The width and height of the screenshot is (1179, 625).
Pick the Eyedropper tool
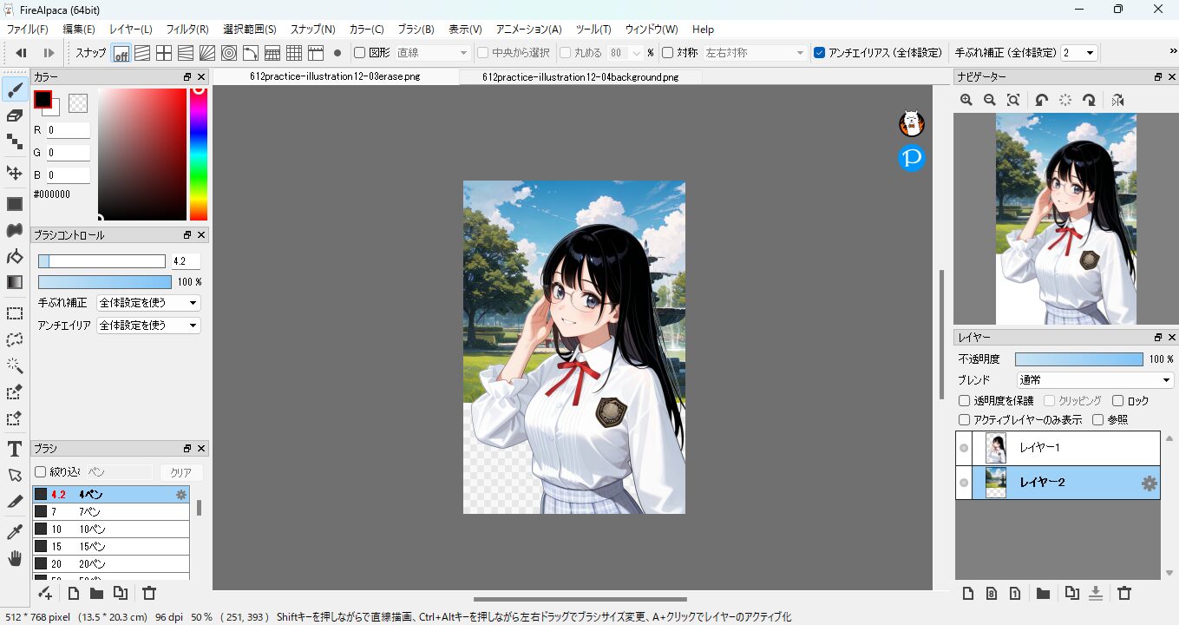[x=15, y=531]
